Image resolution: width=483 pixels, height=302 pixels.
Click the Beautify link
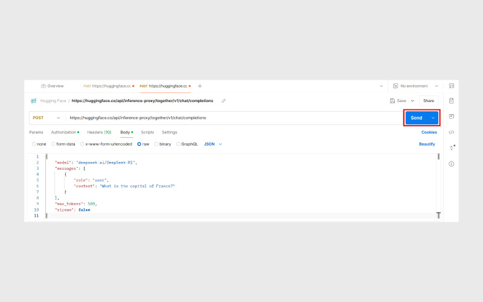(x=427, y=144)
